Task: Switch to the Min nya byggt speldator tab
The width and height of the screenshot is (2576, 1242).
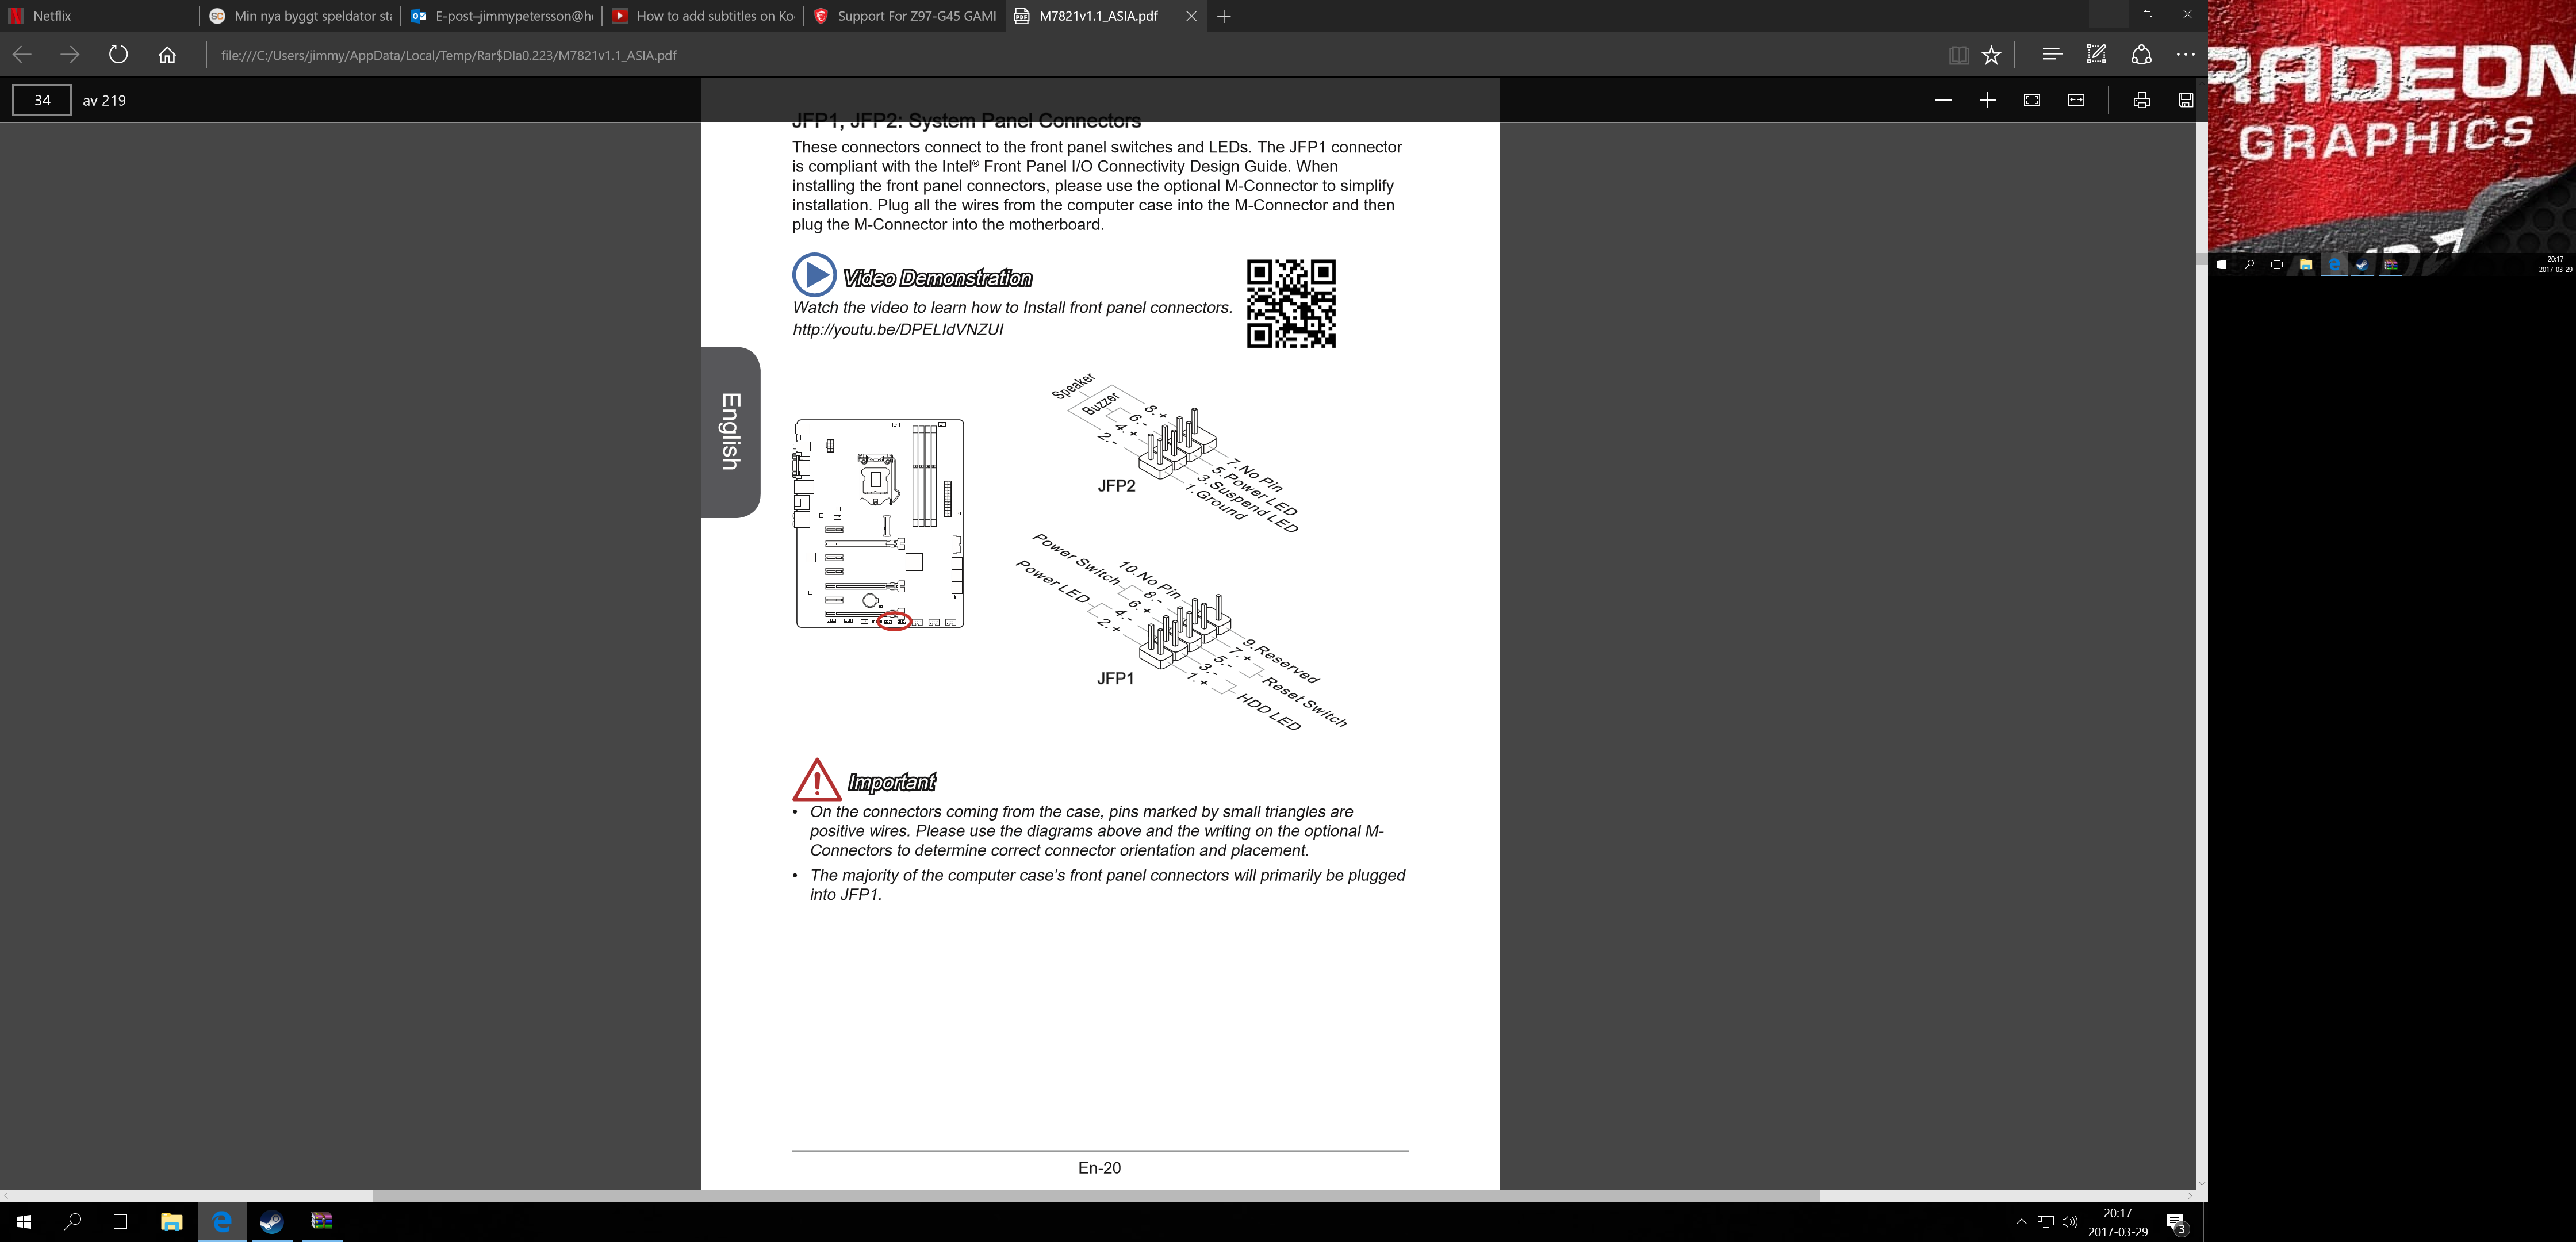Action: [x=301, y=16]
